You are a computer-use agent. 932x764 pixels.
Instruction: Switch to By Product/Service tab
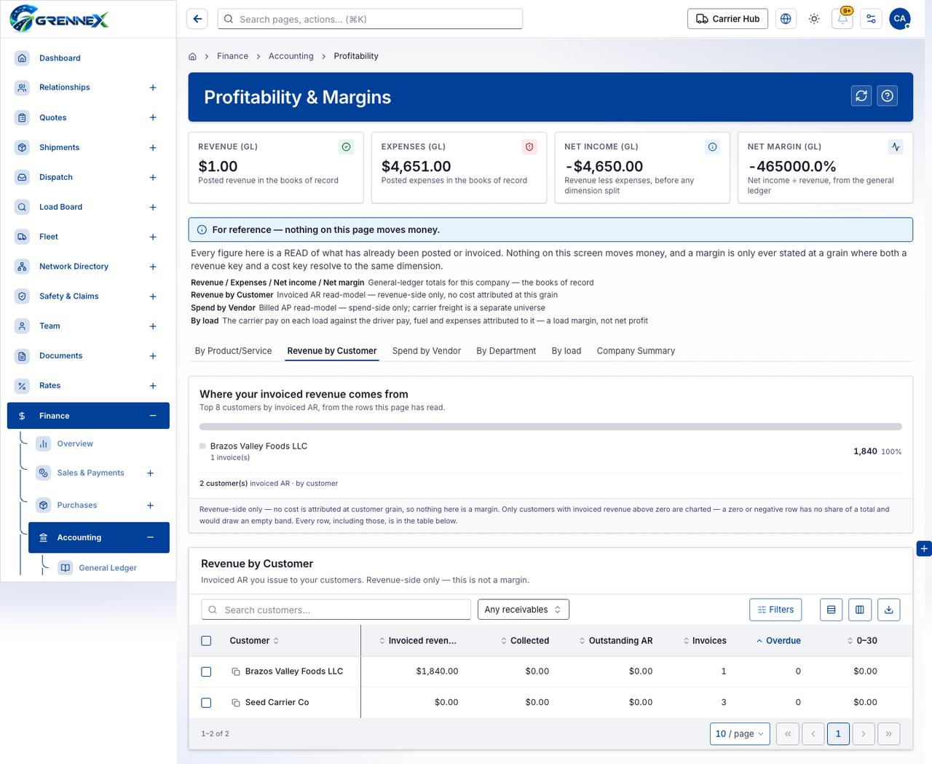(233, 351)
